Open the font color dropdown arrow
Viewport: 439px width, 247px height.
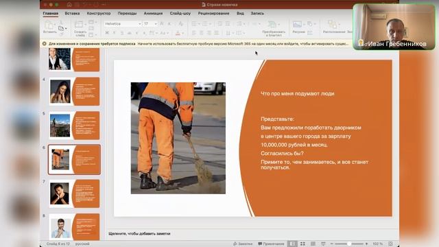(x=183, y=34)
